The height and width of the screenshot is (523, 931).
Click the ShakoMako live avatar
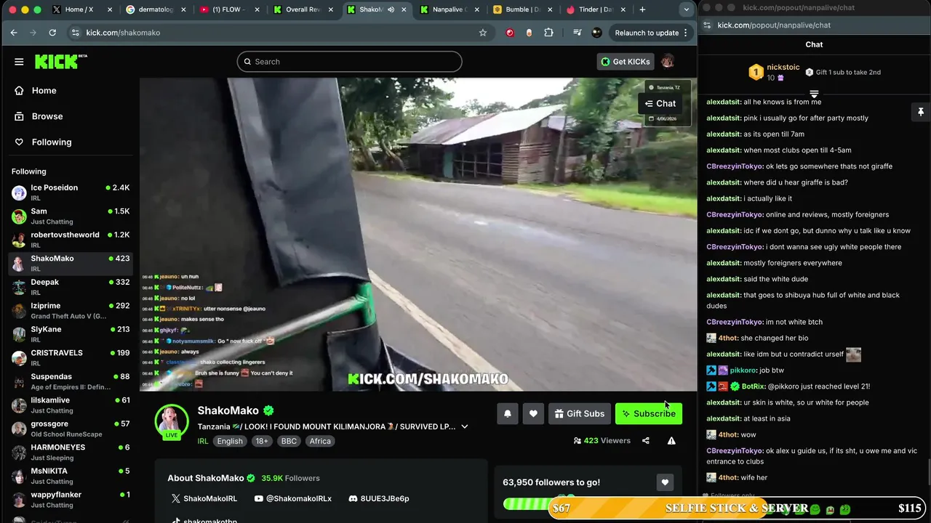pos(172,422)
